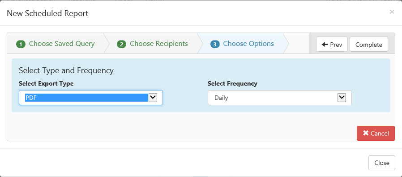Click the Select Export Type label

[x=46, y=83]
